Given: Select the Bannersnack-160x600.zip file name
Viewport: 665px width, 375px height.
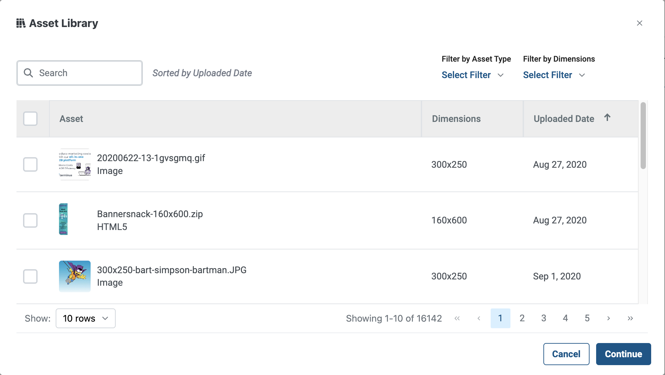Looking at the screenshot, I should point(150,214).
